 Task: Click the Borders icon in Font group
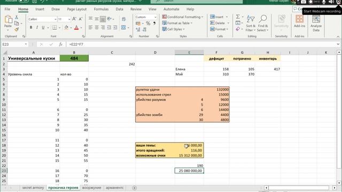point(55,27)
